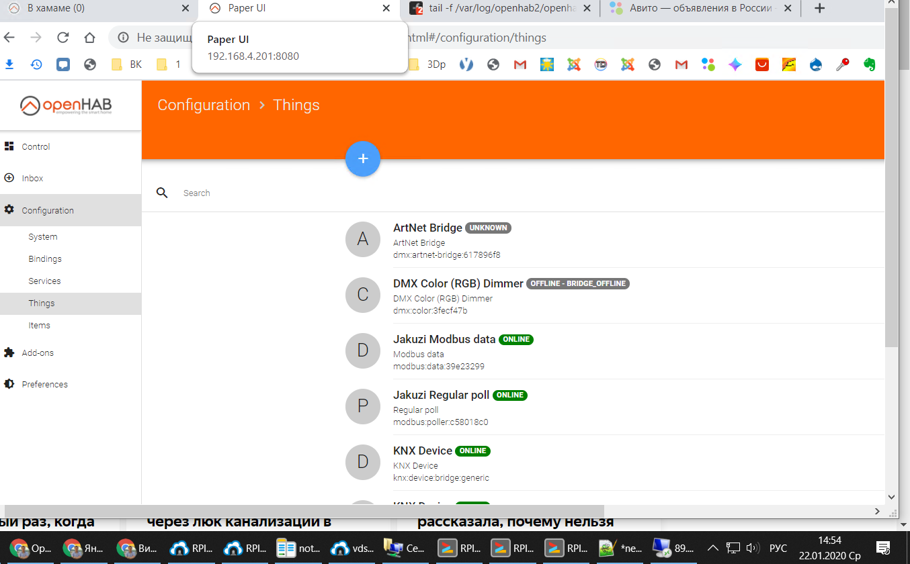910x564 pixels.
Task: Open the bookmarks folder labeled 1
Action: coord(169,64)
